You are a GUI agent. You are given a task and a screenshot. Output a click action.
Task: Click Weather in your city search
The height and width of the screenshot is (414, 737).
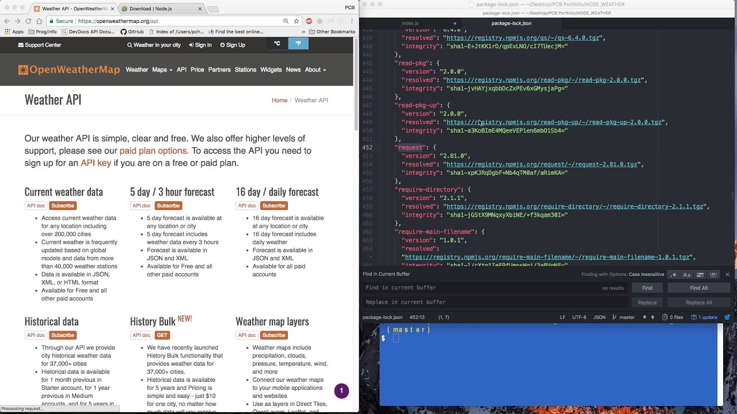point(154,45)
